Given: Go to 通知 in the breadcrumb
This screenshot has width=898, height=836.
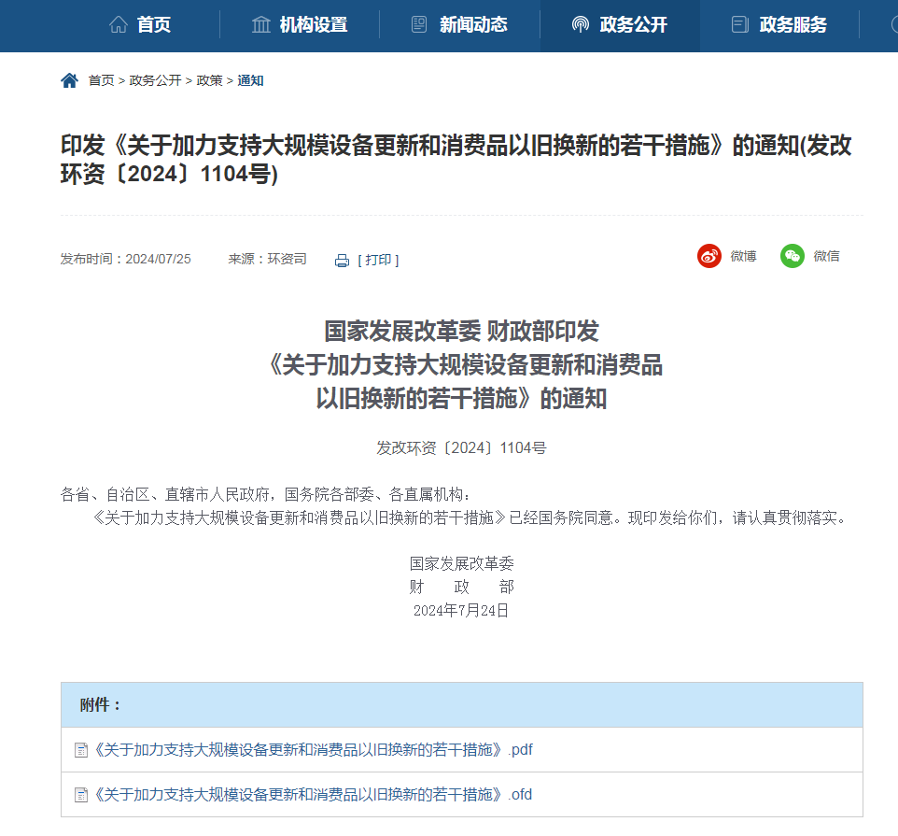Looking at the screenshot, I should point(250,80).
